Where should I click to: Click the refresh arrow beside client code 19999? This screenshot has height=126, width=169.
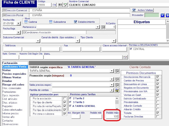point(54,5)
